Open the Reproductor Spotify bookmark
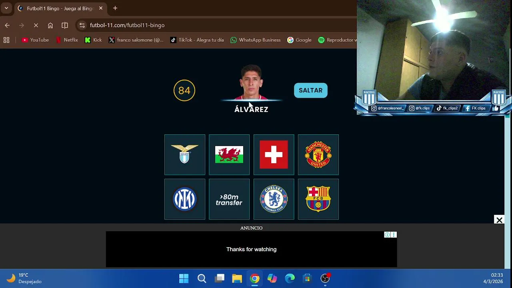This screenshot has height=288, width=512. pos(337,40)
